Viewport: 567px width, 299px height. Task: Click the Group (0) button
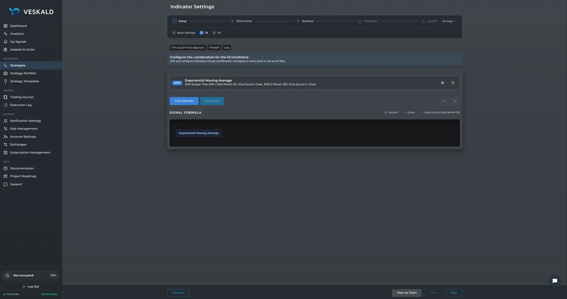(212, 101)
